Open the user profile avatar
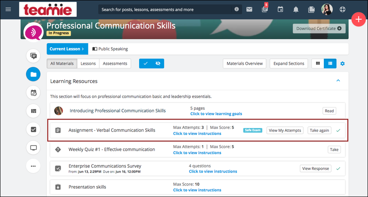368x197 pixels. [327, 9]
